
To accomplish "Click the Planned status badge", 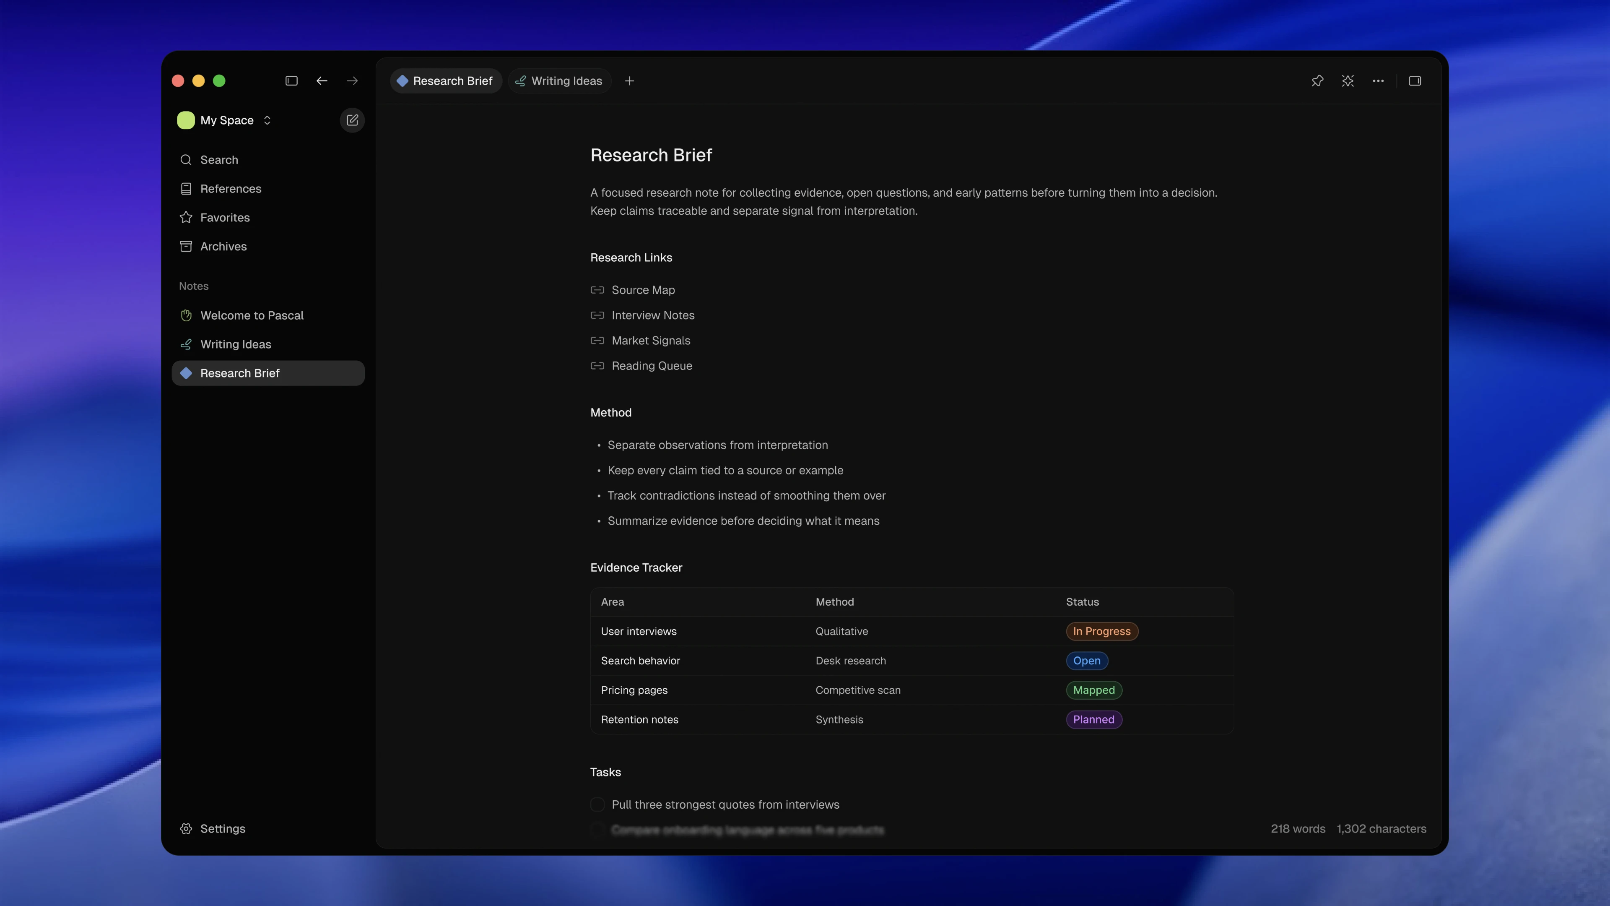I will point(1094,720).
